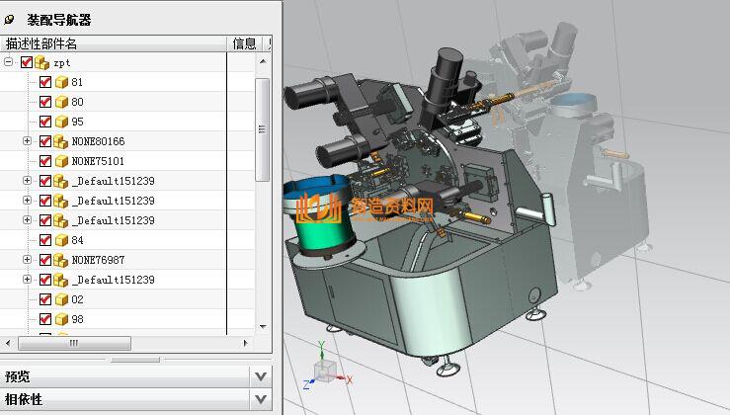Click the NONE75101 part icon

(61, 161)
